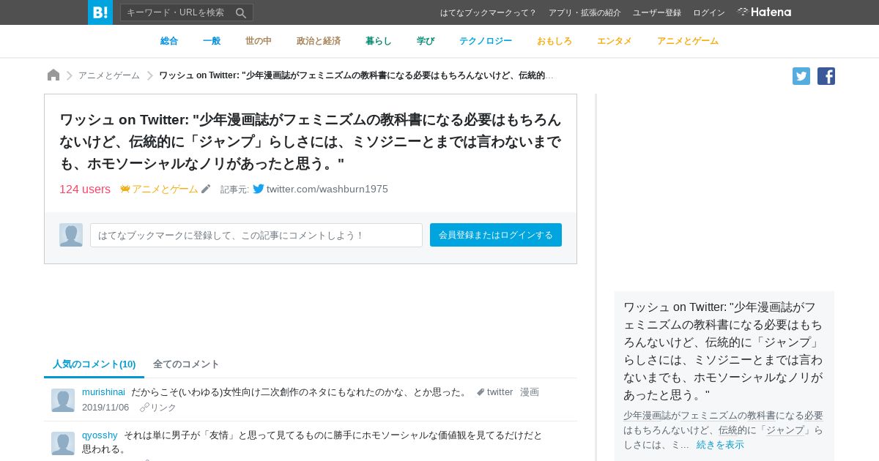This screenshot has height=461, width=879.
Task: Click はてなブックマークって？ link
Action: tap(489, 12)
